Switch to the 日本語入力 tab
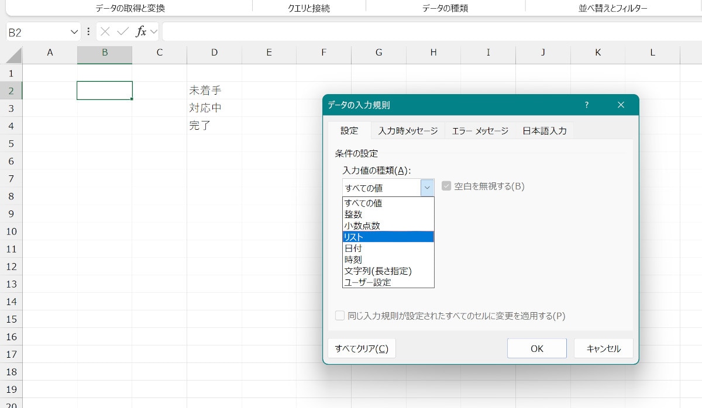 (544, 131)
